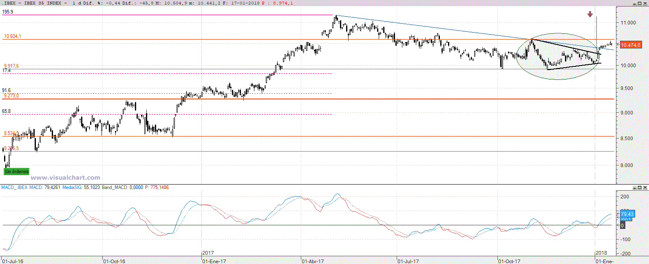Screen dimensions: 649x264
Task: Minimize the MACD indicator panel
Action: pyautogui.click(x=634, y=187)
